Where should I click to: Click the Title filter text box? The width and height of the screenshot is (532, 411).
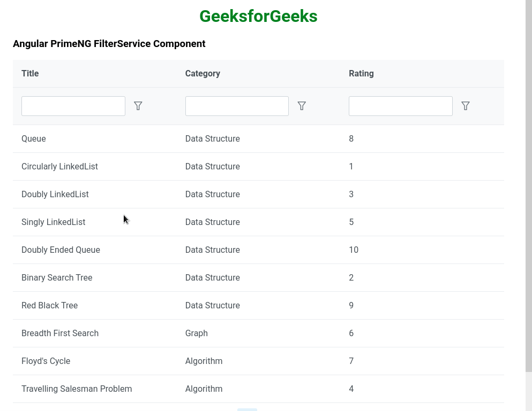click(x=73, y=106)
